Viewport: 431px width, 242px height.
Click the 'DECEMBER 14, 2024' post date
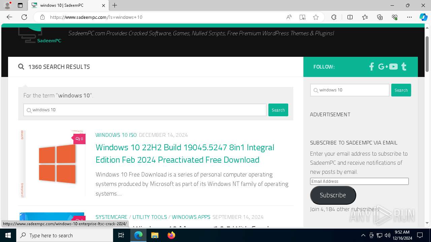pyautogui.click(x=163, y=135)
